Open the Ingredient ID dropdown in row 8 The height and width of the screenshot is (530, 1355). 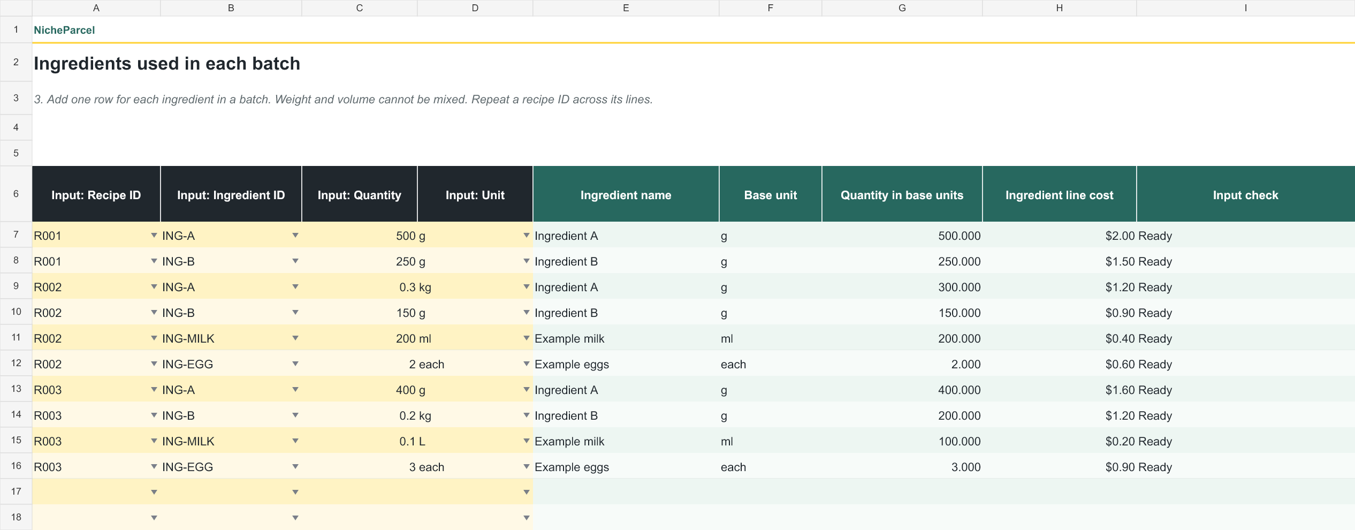pos(295,261)
